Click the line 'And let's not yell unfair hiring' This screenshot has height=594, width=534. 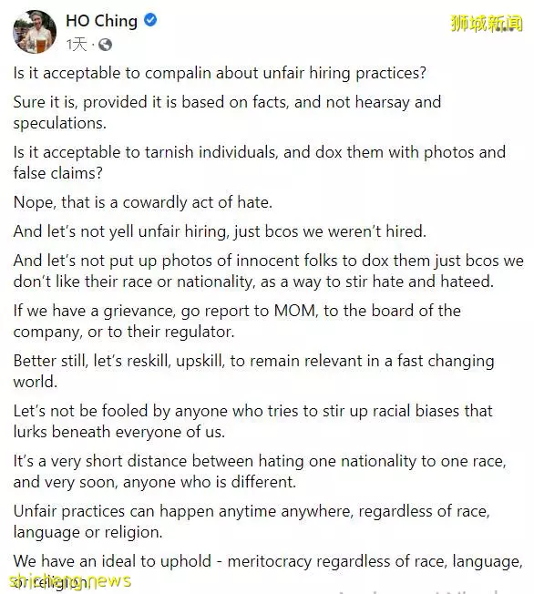coord(220,231)
